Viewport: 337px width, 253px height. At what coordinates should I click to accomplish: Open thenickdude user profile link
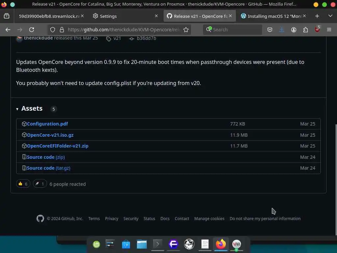click(x=38, y=38)
